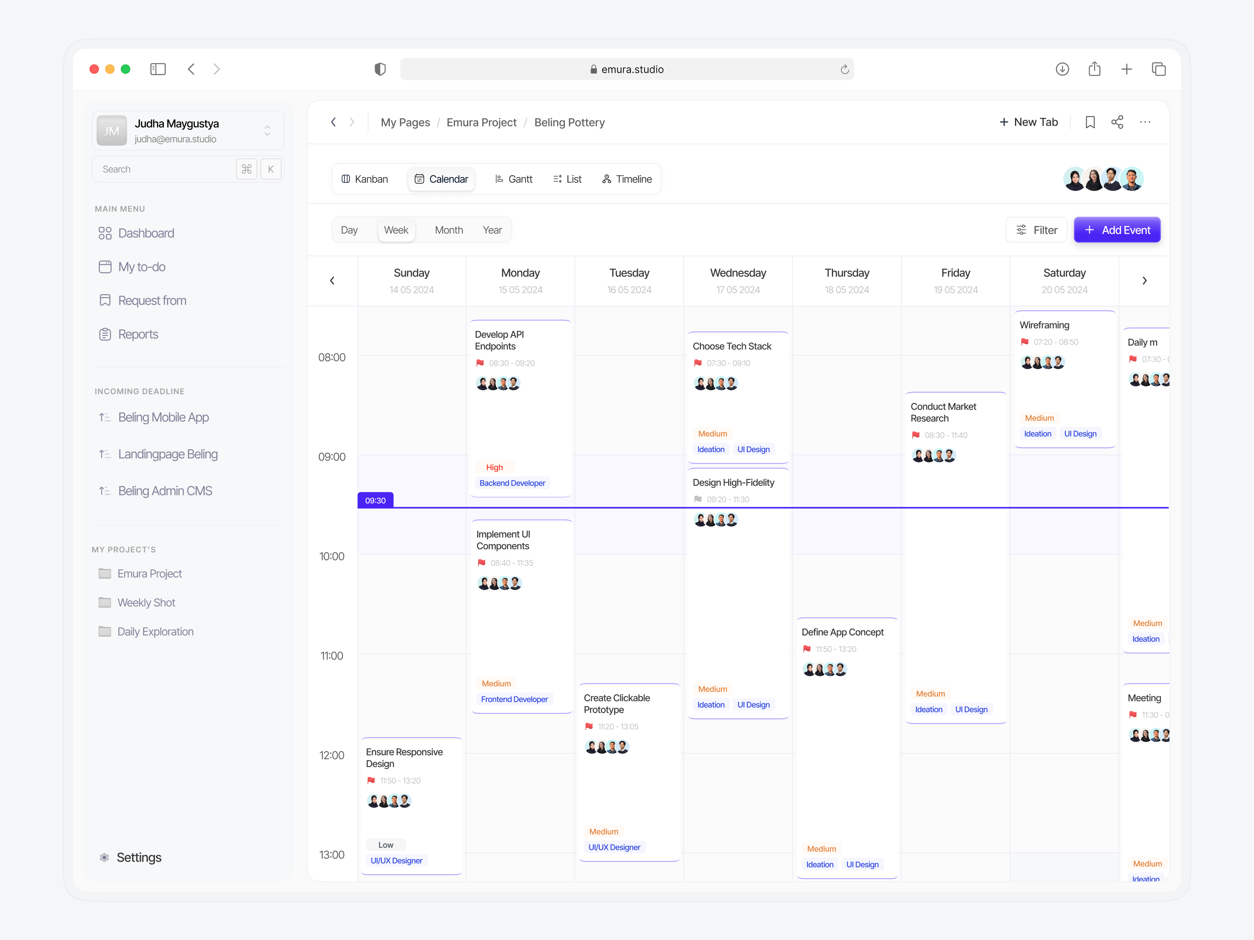The width and height of the screenshot is (1254, 940).
Task: Switch to Year view
Action: coord(492,230)
